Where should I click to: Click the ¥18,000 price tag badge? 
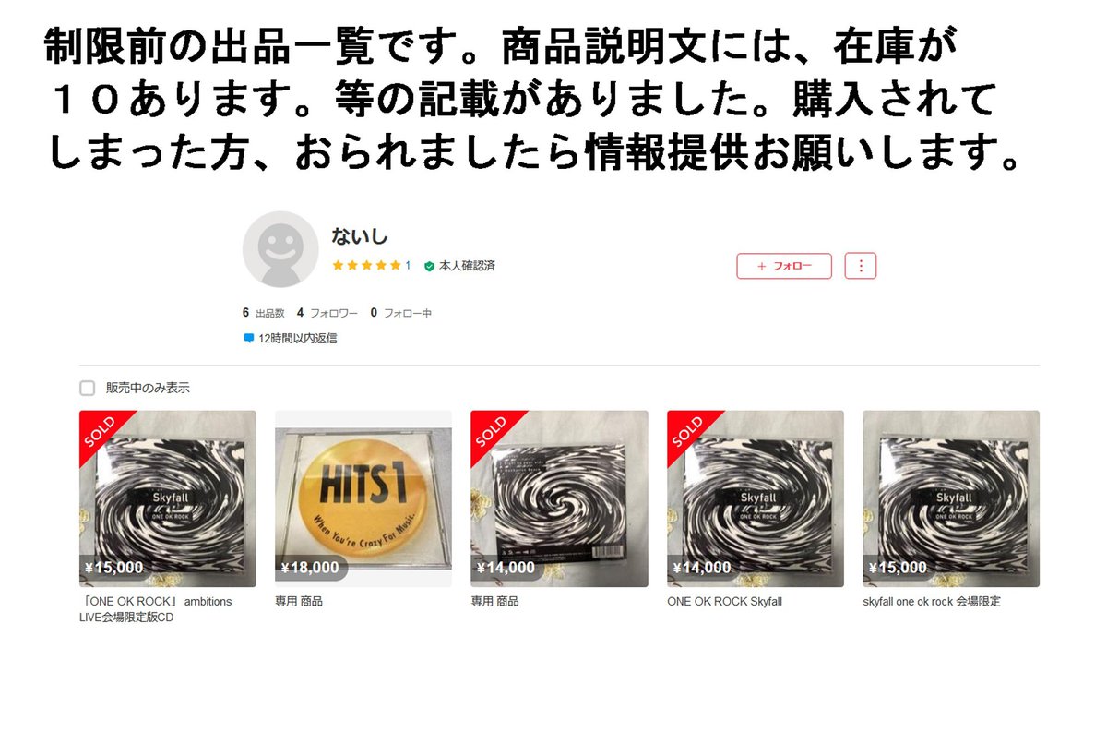click(311, 568)
